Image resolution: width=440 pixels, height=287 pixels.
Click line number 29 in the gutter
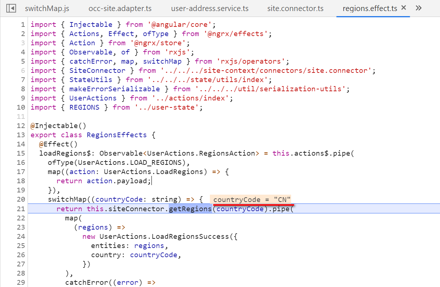coord(21,283)
